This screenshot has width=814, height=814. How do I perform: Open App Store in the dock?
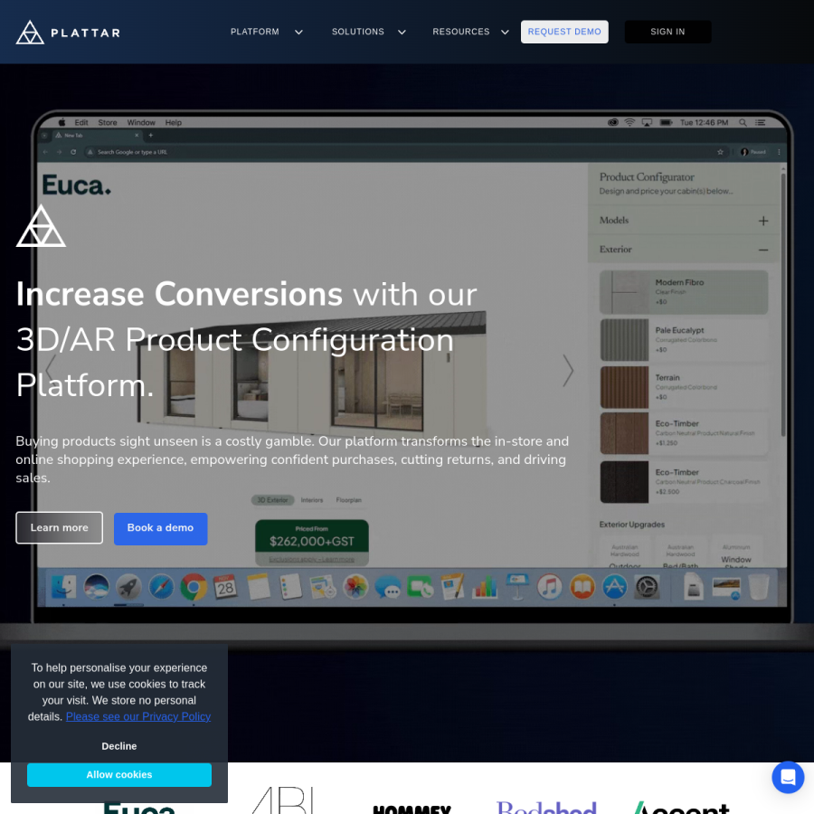[x=615, y=587]
